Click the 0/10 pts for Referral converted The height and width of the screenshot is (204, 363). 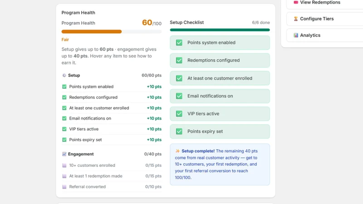coord(153,187)
